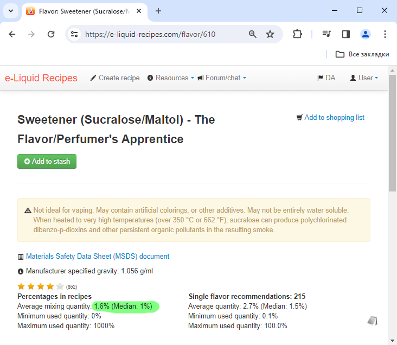The height and width of the screenshot is (345, 397).
Task: Open Chrome three-dot menu
Action: point(385,34)
